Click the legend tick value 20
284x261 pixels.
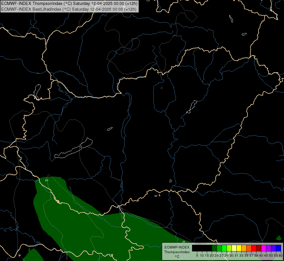[x=212, y=255]
